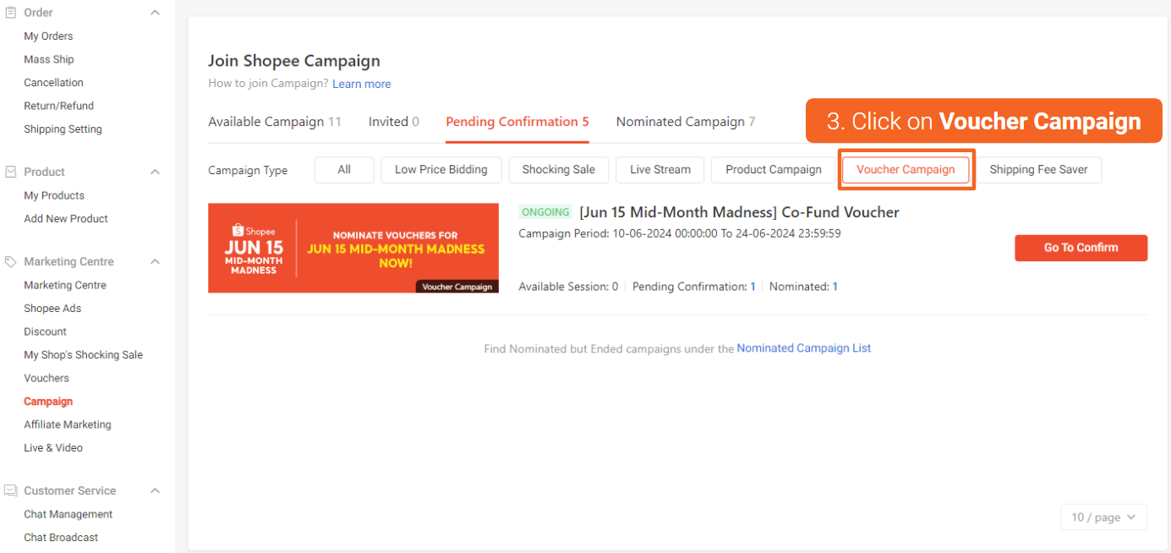
Task: Collapse the Order sidebar section
Action: [155, 13]
